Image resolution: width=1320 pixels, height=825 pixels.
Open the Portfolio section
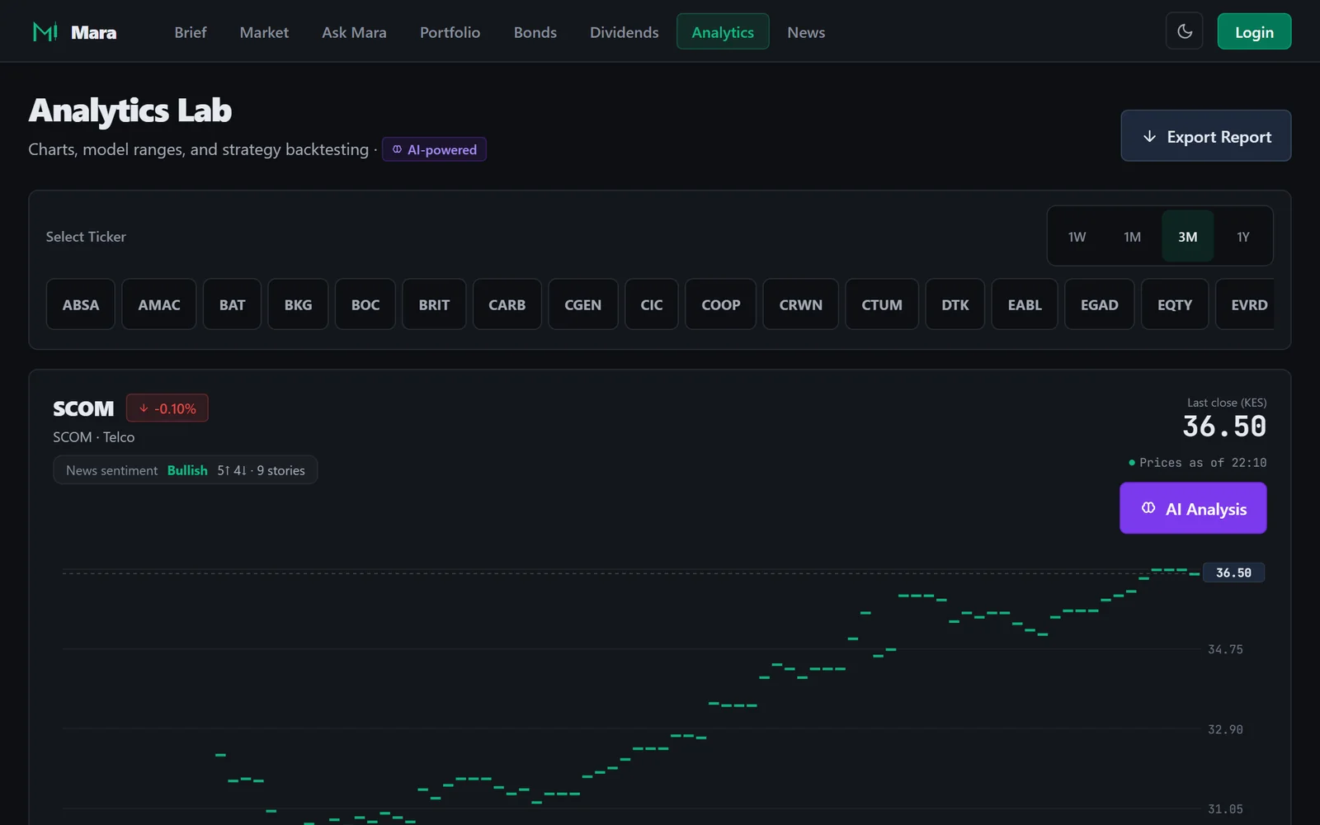(x=450, y=32)
